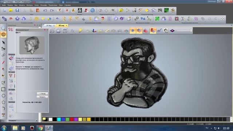Screen dimensions: 233x131
Task: Select the rectangle drawing tool
Action: 3,89
